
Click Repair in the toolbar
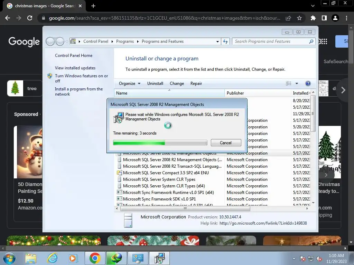click(196, 84)
